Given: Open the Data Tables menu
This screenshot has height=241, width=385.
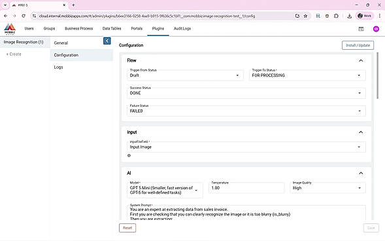Looking at the screenshot, I should pos(112,29).
